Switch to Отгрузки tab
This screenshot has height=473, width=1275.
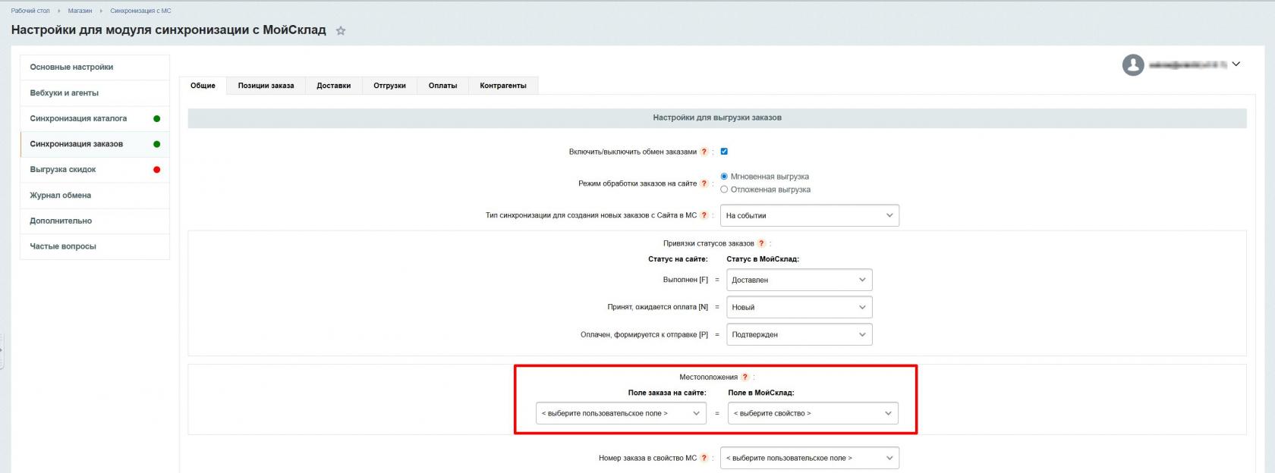(x=389, y=86)
